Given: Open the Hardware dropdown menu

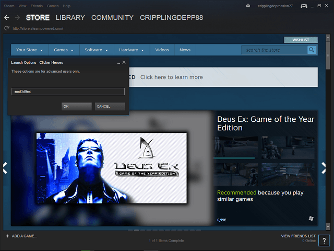Looking at the screenshot, I should coord(132,50).
